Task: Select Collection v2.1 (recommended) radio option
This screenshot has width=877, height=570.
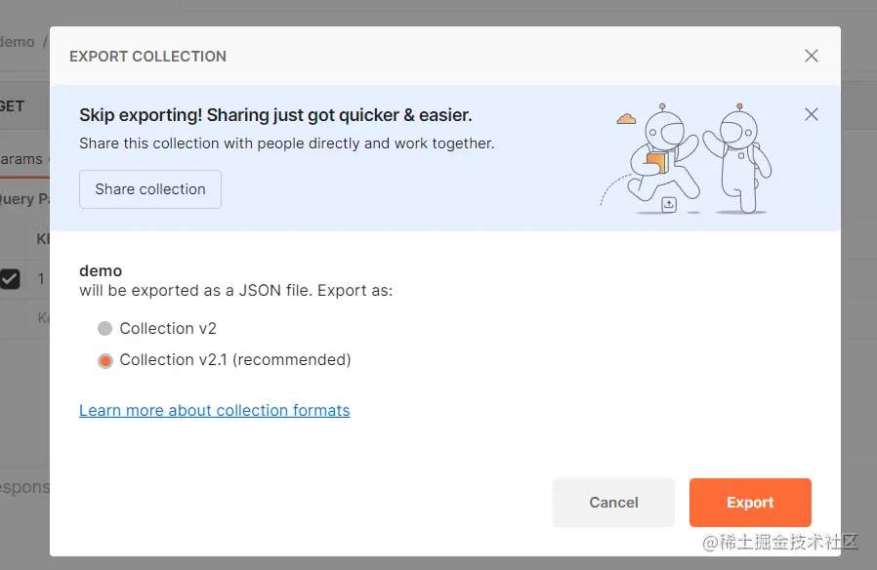Action: click(x=104, y=360)
